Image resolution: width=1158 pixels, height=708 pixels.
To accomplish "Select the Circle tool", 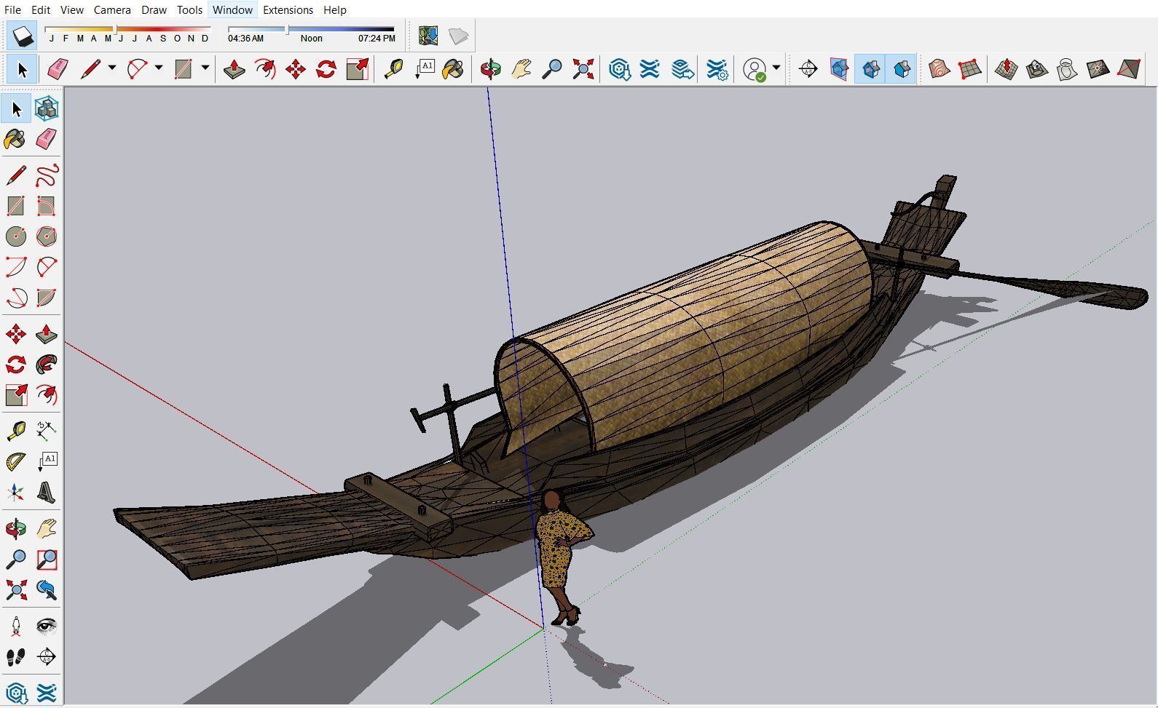I will tap(16, 236).
